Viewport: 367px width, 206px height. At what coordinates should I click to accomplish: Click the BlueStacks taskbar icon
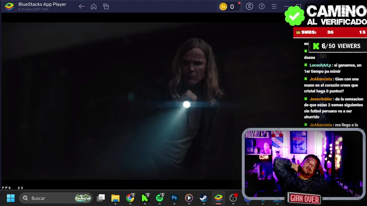[218, 198]
